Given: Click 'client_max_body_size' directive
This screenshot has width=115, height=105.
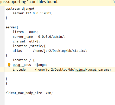Looking at the screenshot, I should click(x=24, y=93).
